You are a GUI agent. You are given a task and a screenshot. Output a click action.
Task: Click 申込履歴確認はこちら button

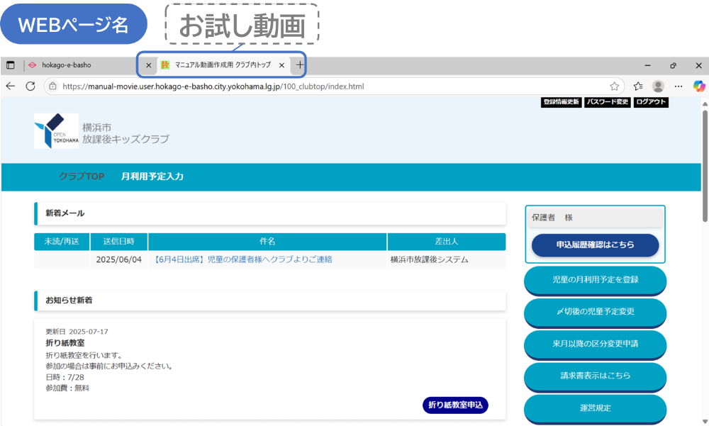(595, 245)
